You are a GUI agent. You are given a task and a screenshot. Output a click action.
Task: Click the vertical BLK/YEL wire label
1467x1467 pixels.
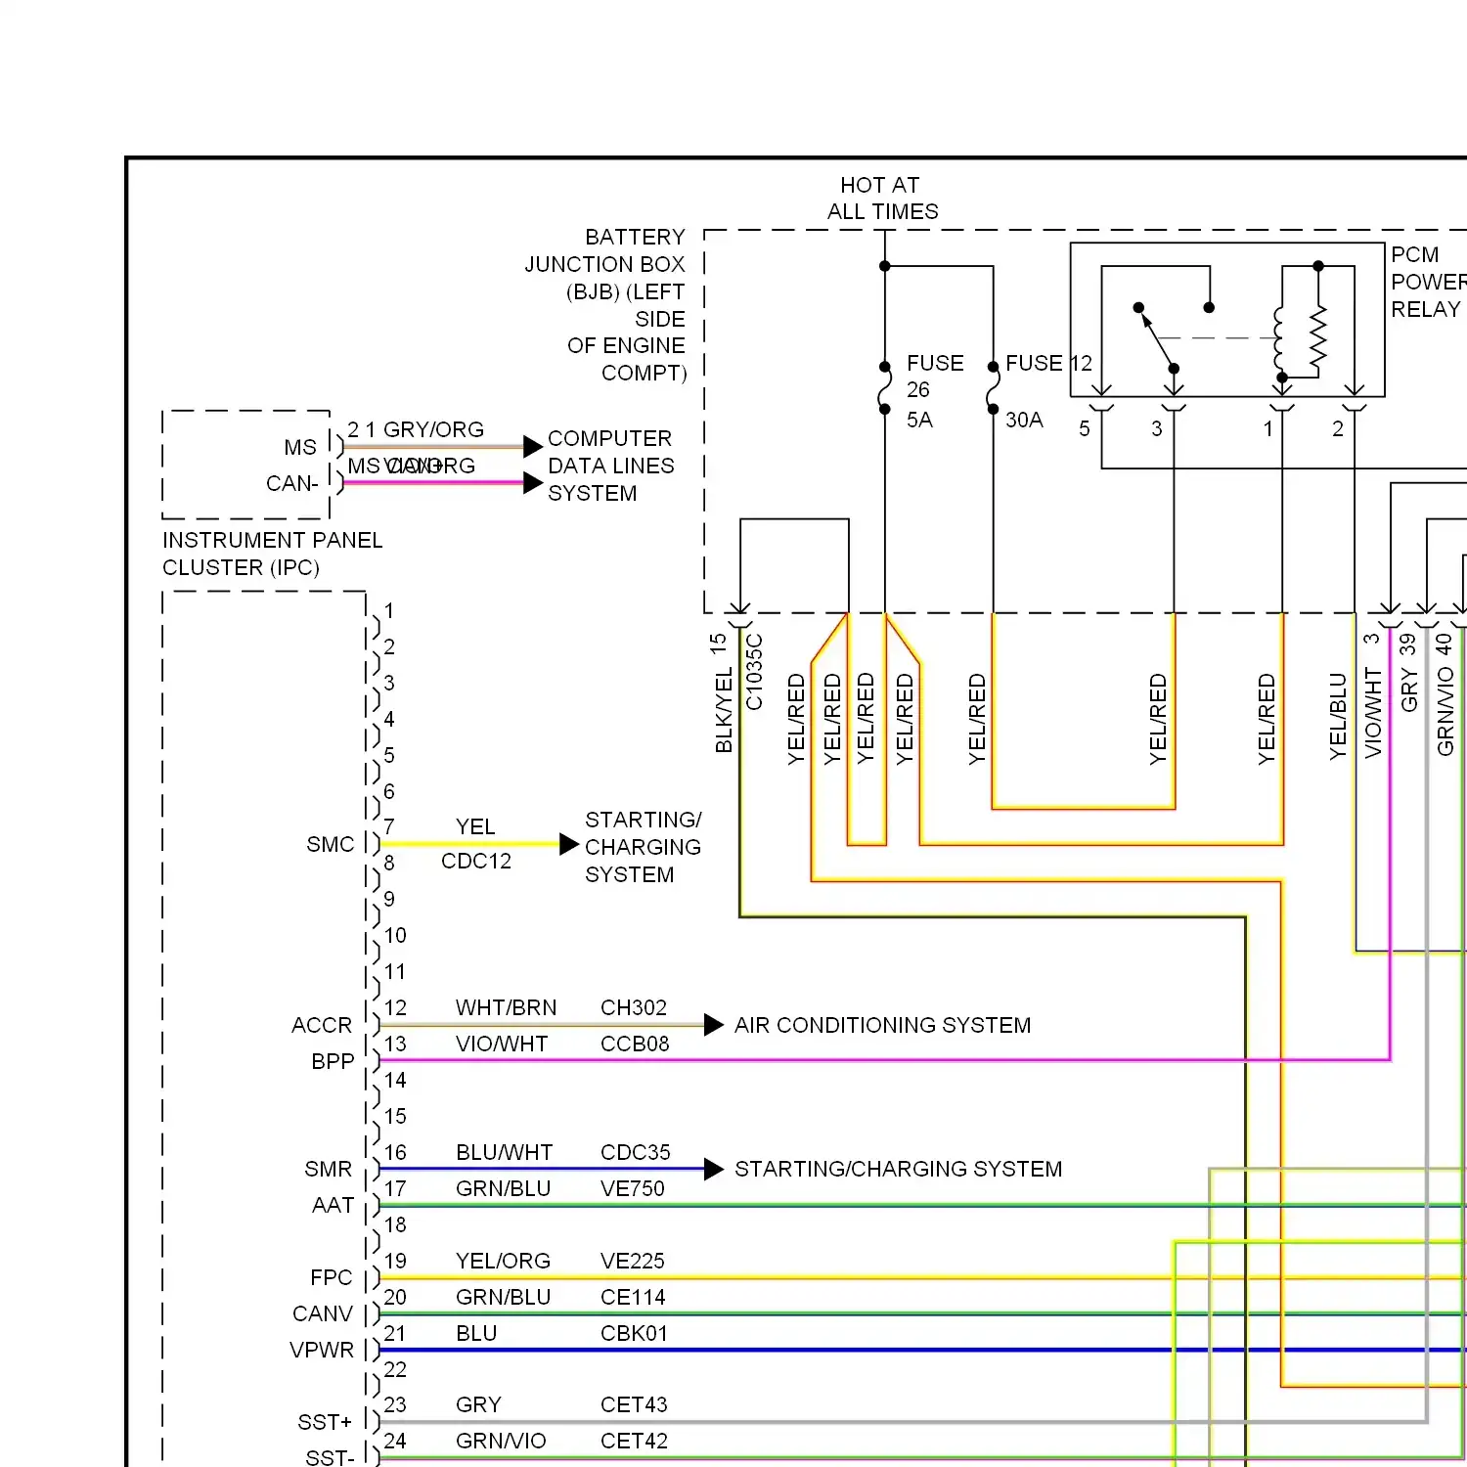724,711
